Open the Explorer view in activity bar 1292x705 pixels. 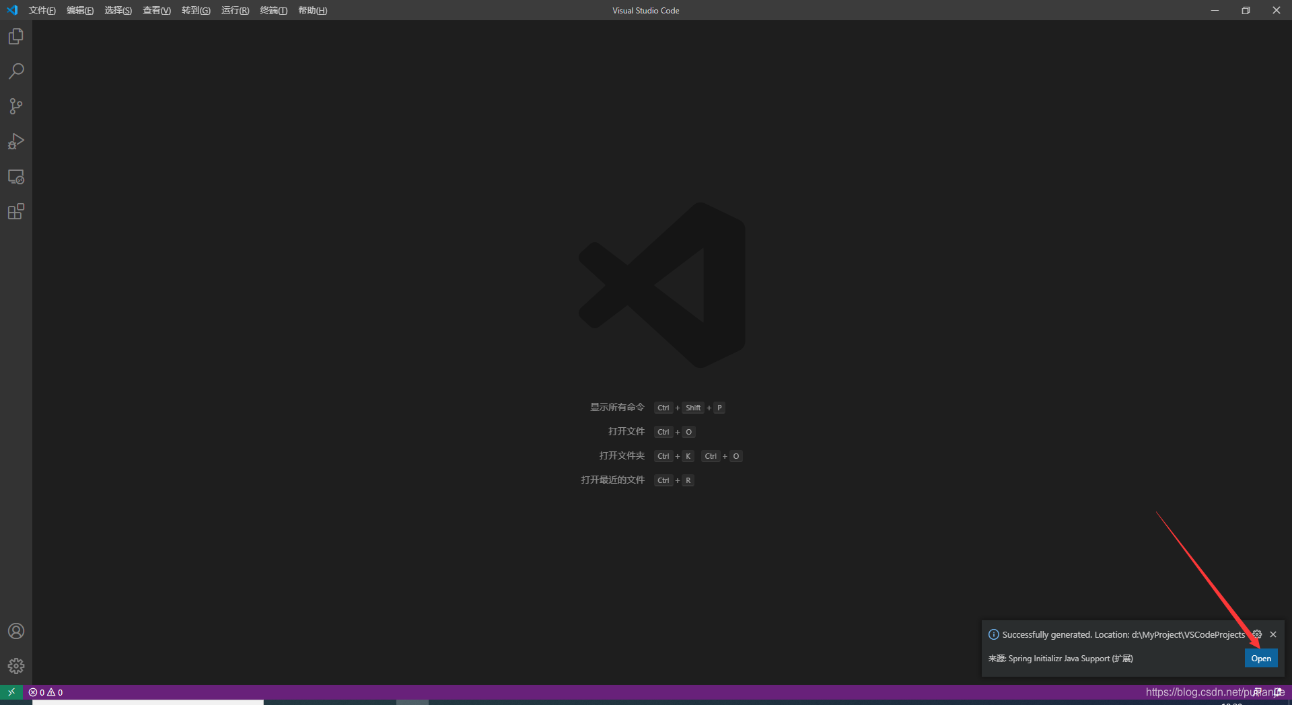point(16,36)
